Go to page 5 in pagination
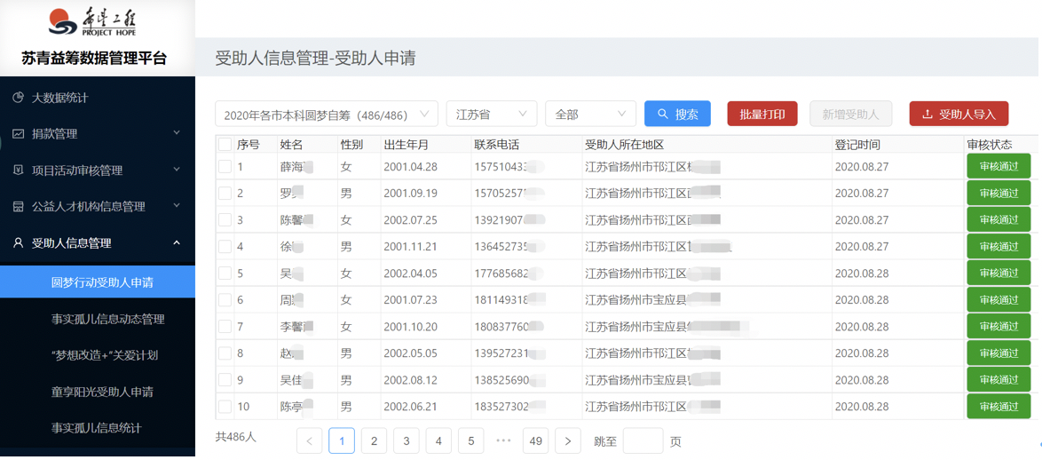The width and height of the screenshot is (1042, 460). point(470,440)
